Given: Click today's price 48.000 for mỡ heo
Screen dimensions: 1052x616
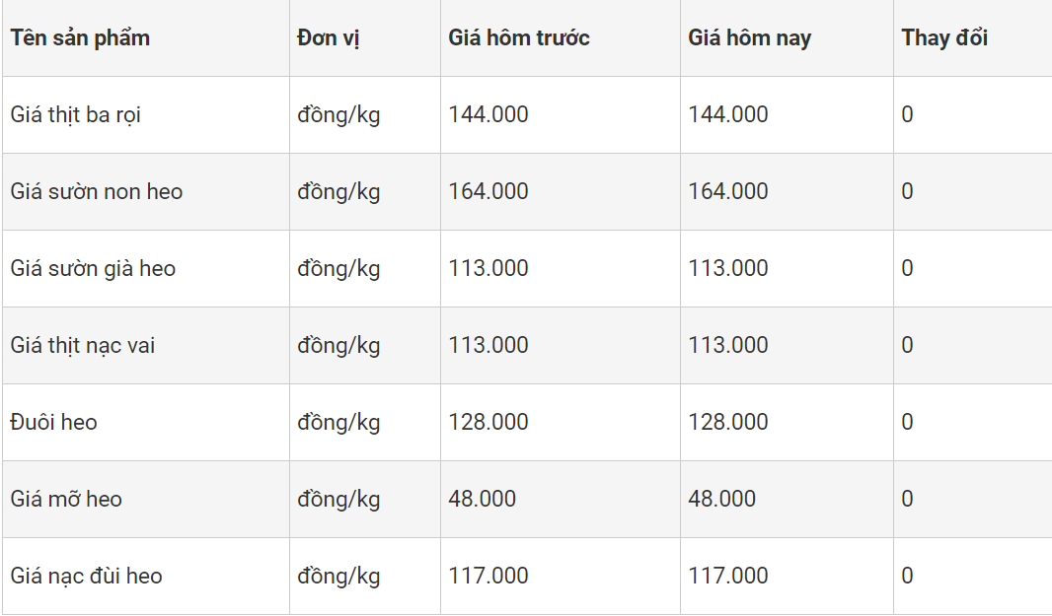Looking at the screenshot, I should pyautogui.click(x=722, y=500).
